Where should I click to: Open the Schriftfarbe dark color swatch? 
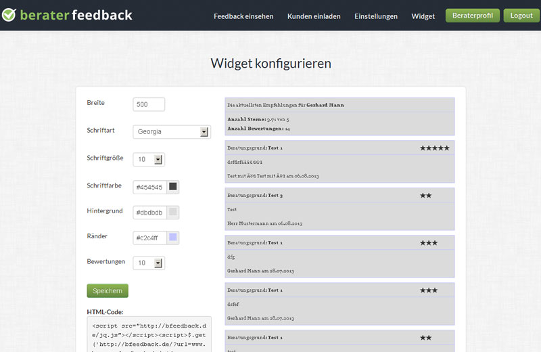[173, 187]
